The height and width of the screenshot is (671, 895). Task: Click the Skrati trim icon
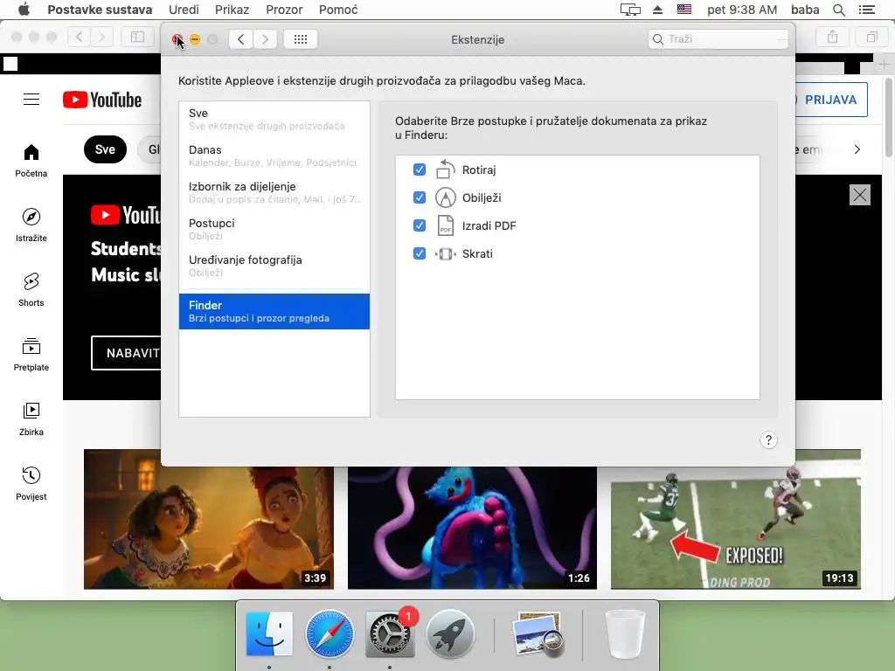click(445, 254)
